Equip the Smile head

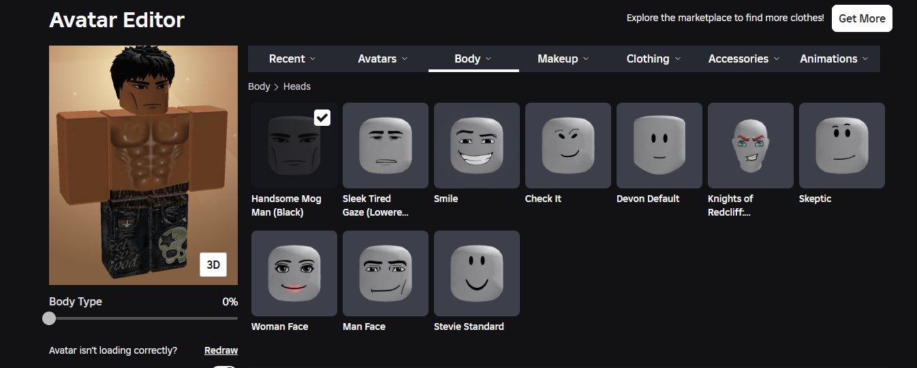[x=477, y=146]
